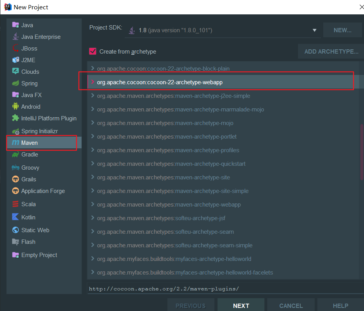Click the Grails icon
Image resolution: width=364 pixels, height=311 pixels.
(16, 179)
